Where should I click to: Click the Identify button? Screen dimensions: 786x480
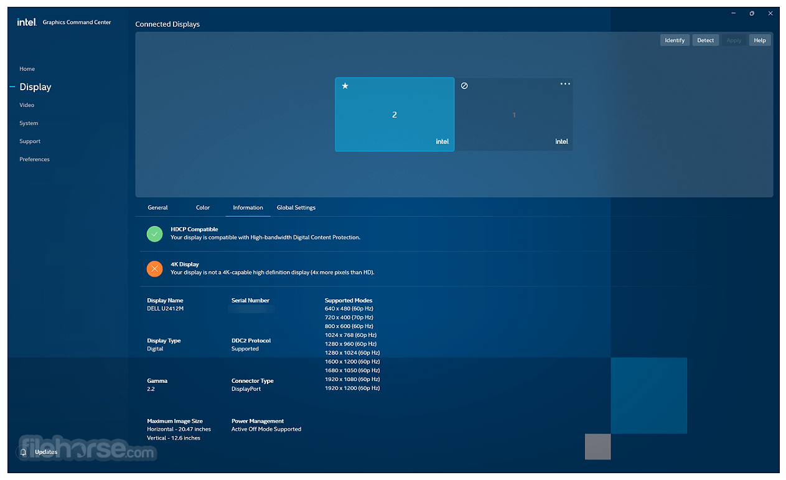tap(675, 40)
